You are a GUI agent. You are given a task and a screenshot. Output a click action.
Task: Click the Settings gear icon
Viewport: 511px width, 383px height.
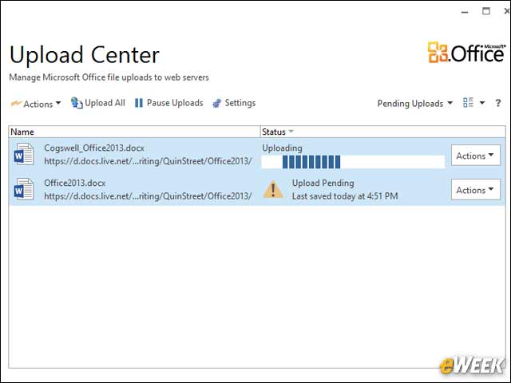click(x=217, y=103)
